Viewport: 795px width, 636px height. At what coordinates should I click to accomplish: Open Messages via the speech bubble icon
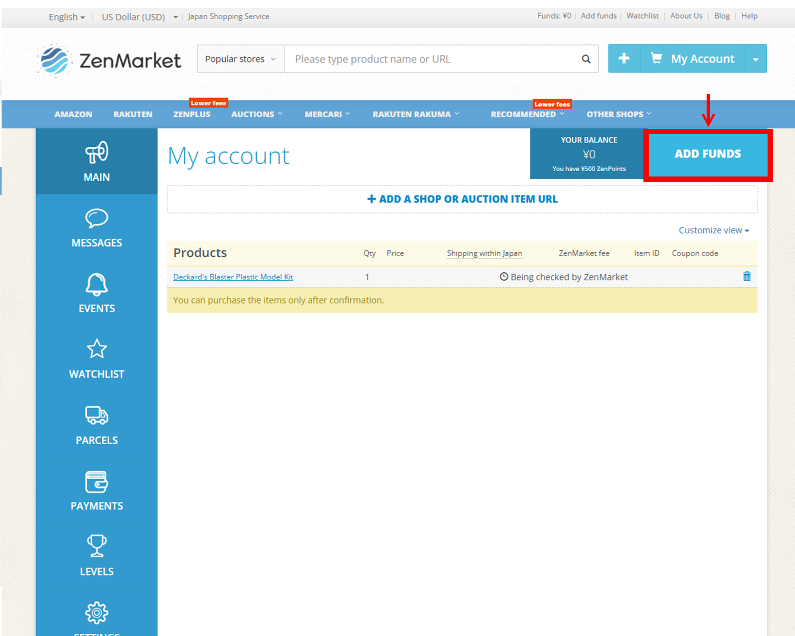96,218
